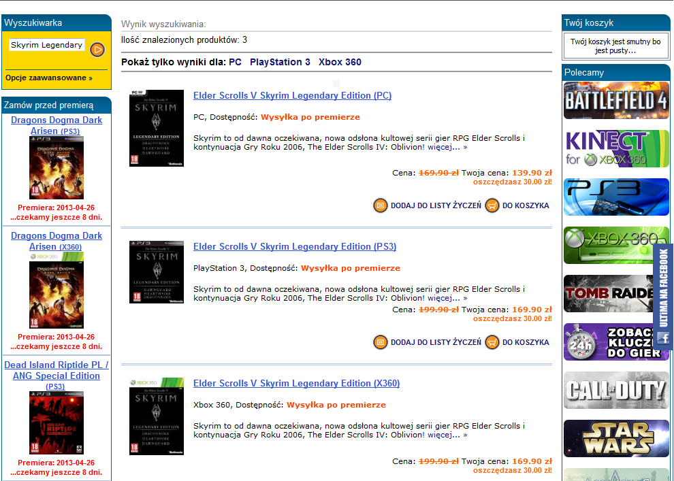Filter results to Xbox 360 only

click(x=340, y=63)
